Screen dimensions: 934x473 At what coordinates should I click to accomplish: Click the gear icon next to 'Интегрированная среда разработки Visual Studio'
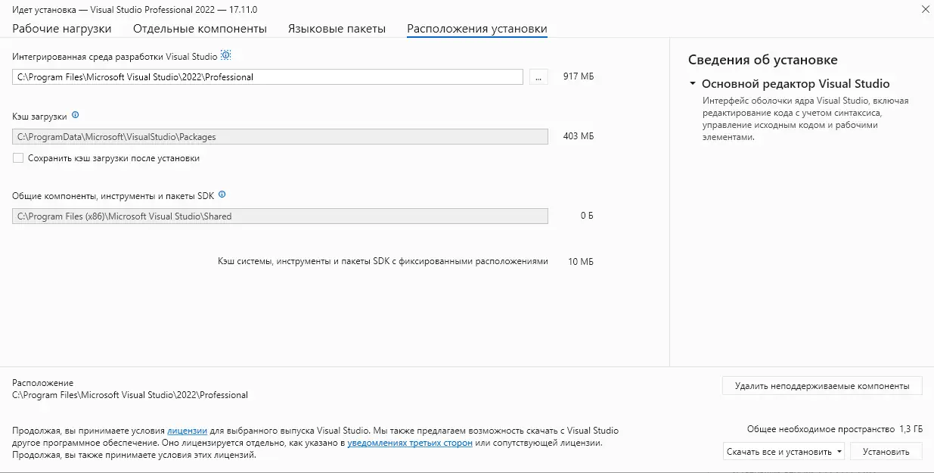225,54
